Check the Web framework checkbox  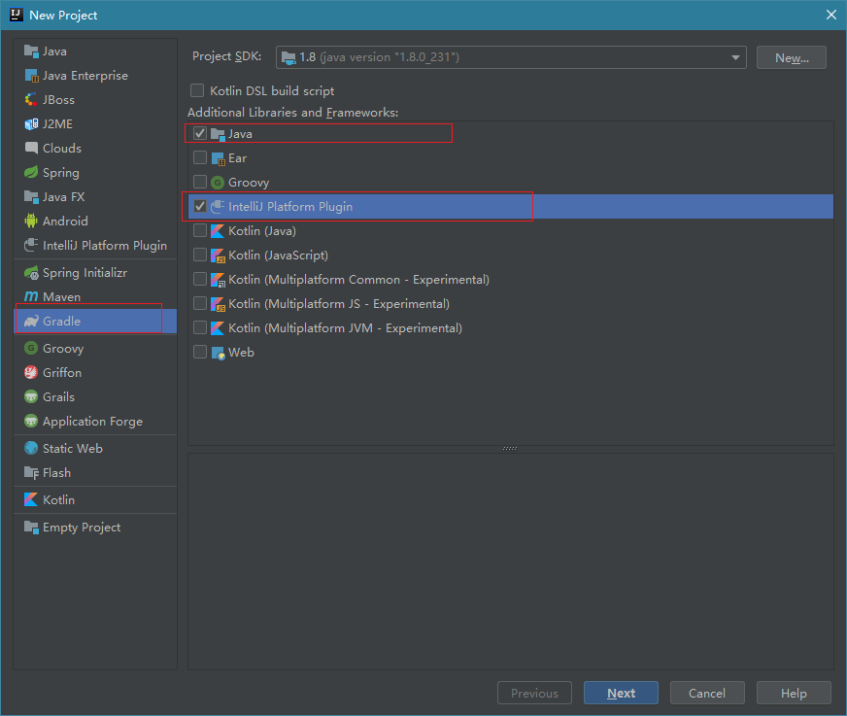pos(200,352)
